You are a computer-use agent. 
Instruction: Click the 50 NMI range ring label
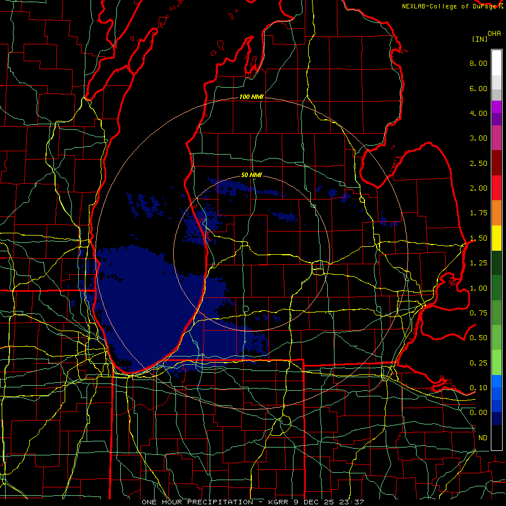tap(251, 175)
